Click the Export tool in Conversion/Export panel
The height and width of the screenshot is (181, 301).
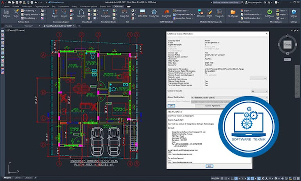pyautogui.click(x=55, y=14)
